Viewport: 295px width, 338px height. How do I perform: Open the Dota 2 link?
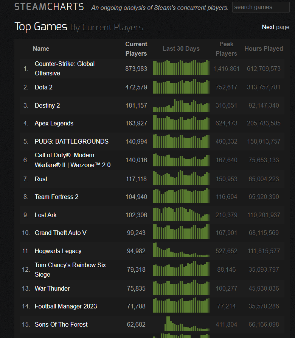(x=43, y=87)
